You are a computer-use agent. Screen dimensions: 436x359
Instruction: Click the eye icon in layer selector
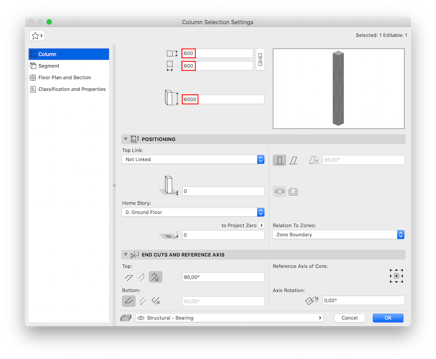point(141,318)
